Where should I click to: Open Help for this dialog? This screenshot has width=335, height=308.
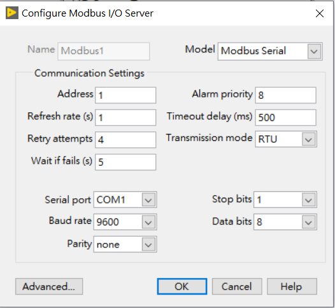[292, 286]
